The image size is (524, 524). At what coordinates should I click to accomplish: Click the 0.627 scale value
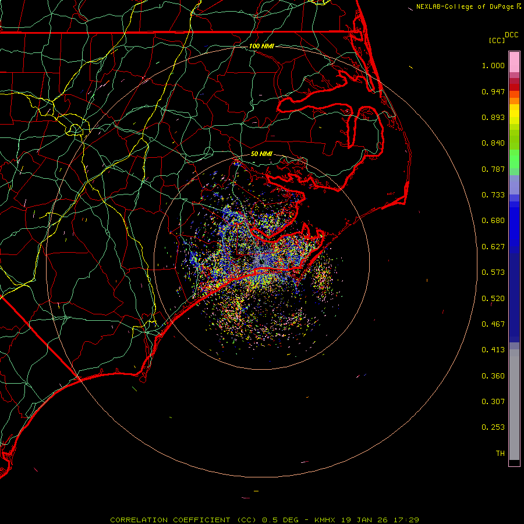click(x=493, y=247)
